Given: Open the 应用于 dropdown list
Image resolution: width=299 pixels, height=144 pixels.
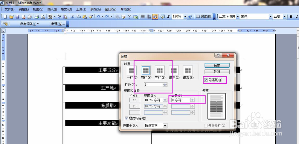Looking at the screenshot, I should (165, 126).
